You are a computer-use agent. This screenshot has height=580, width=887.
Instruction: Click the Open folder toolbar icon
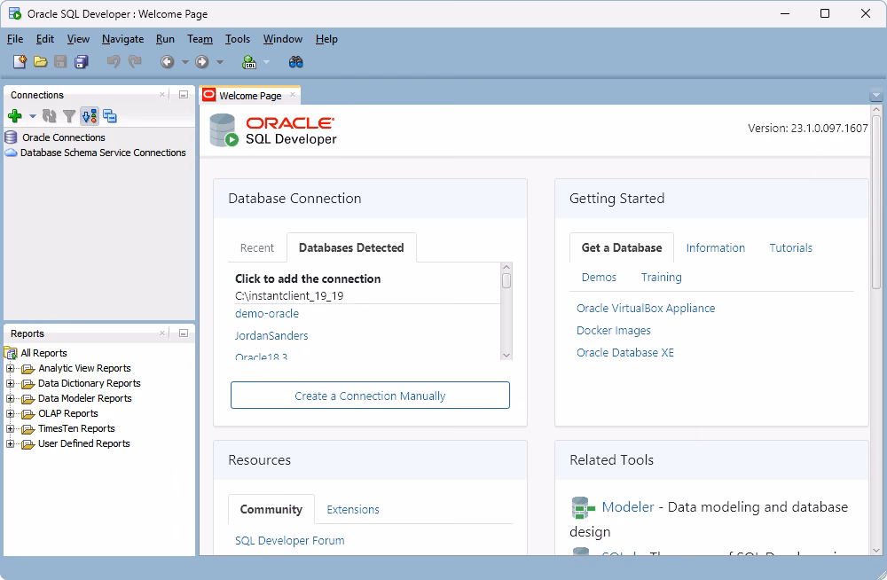pyautogui.click(x=40, y=62)
